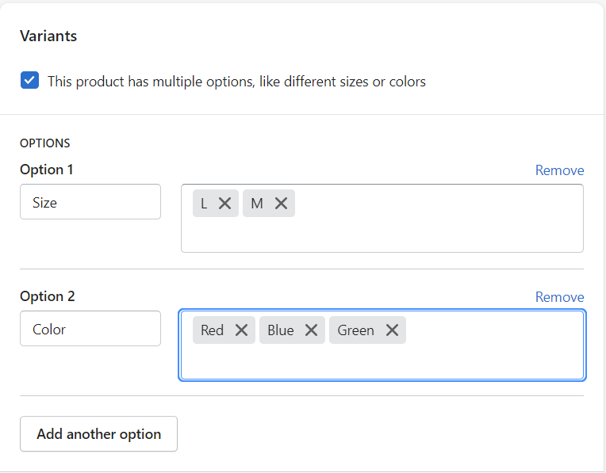
Task: Click the 'This product has multiple options' label
Action: coord(236,82)
